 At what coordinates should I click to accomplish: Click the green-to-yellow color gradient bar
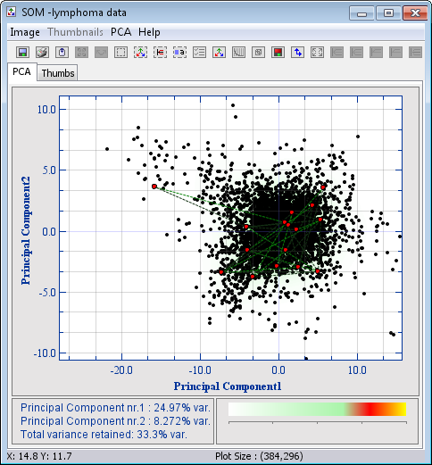point(317,409)
